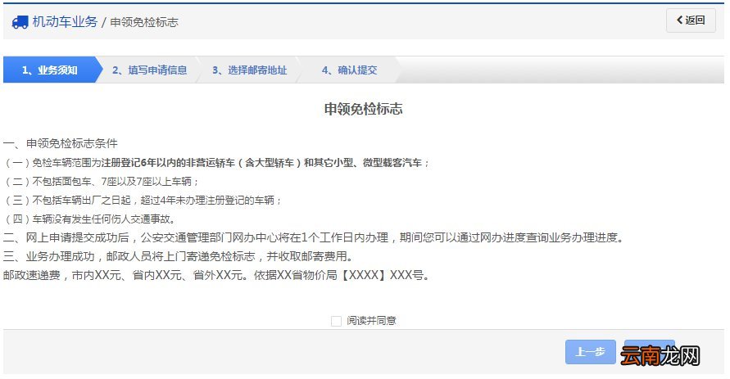Click the 阅读并同意 label text
730x379 pixels.
click(x=371, y=321)
